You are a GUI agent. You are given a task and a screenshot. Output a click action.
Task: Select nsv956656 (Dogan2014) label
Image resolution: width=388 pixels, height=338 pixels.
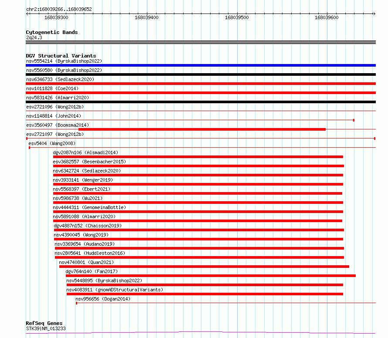pos(103,299)
